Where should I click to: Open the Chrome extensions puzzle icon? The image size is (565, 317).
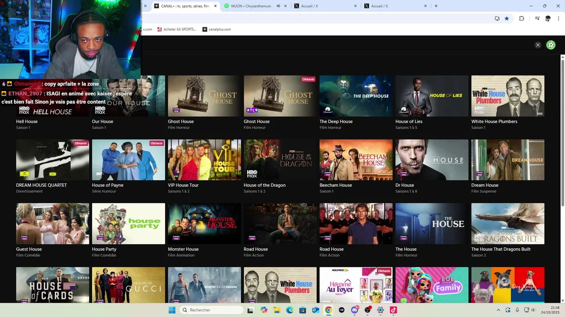(521, 18)
